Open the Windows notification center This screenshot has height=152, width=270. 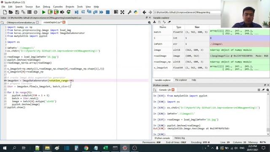click(263, 148)
